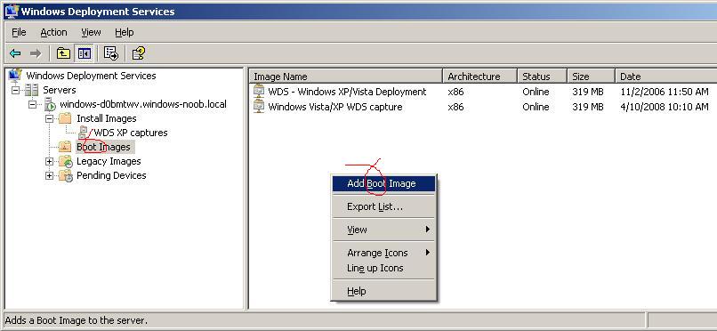Screen dimensions: 717x331
Task: Click the x86 cell of WDS capture row
Action: pyautogui.click(x=455, y=107)
